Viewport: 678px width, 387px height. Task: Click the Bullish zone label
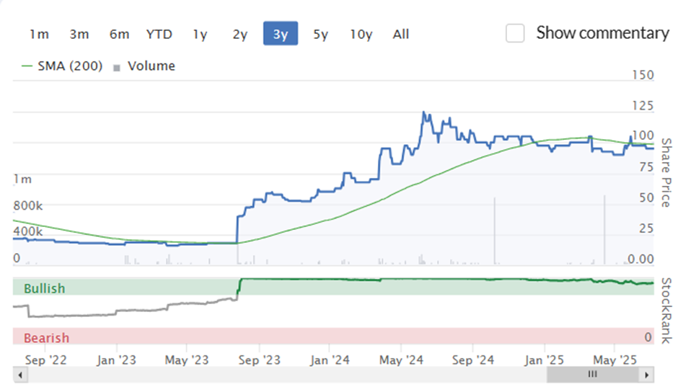tap(45, 288)
